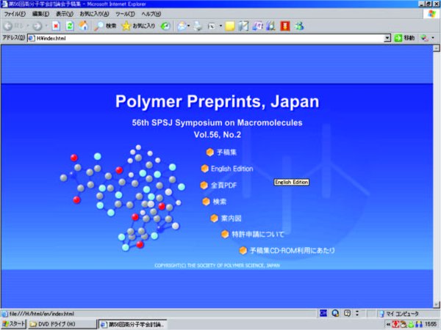Open dropdown arrow beside Back button
441x330 pixels.
tap(28, 26)
